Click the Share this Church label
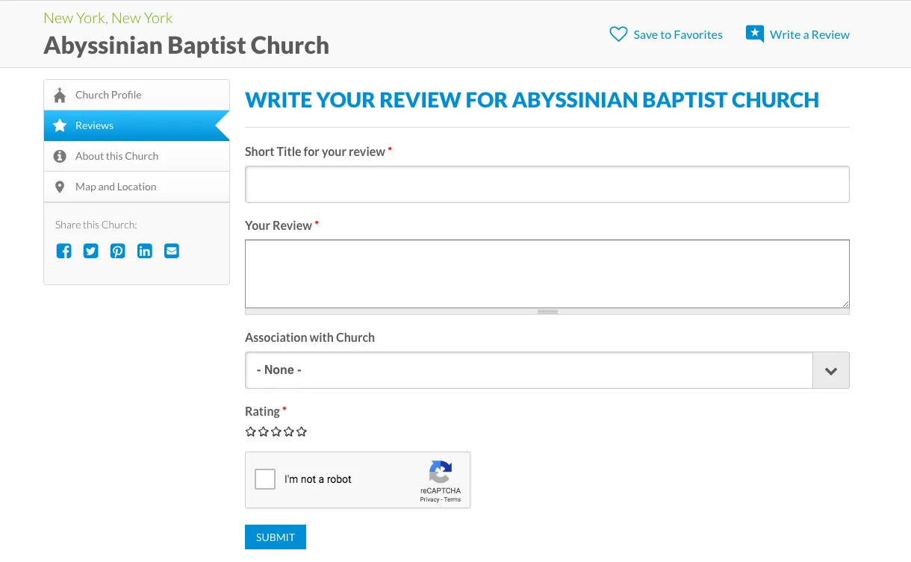The image size is (911, 562). click(96, 225)
